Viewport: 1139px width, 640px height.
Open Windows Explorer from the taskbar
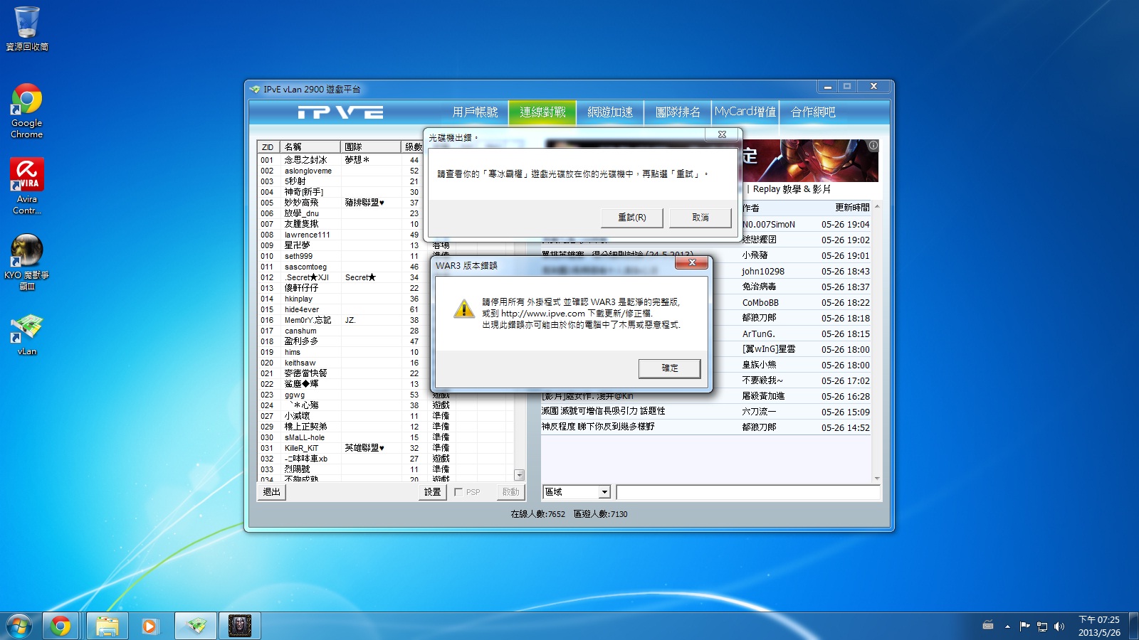(107, 626)
